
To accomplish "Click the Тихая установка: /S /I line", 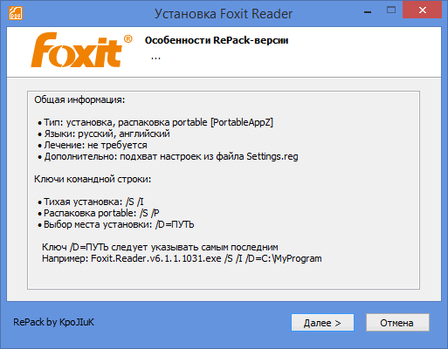I will point(91,202).
